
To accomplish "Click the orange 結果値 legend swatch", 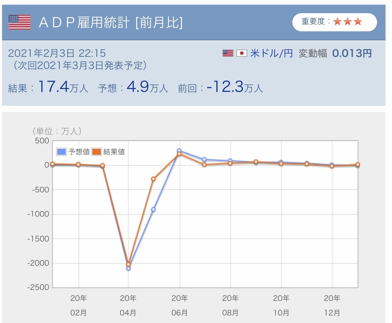I will click(96, 152).
